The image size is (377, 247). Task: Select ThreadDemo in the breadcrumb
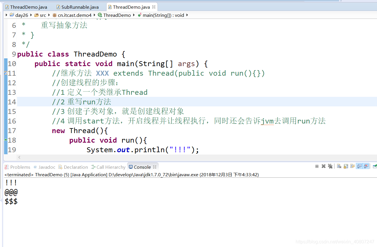click(117, 15)
